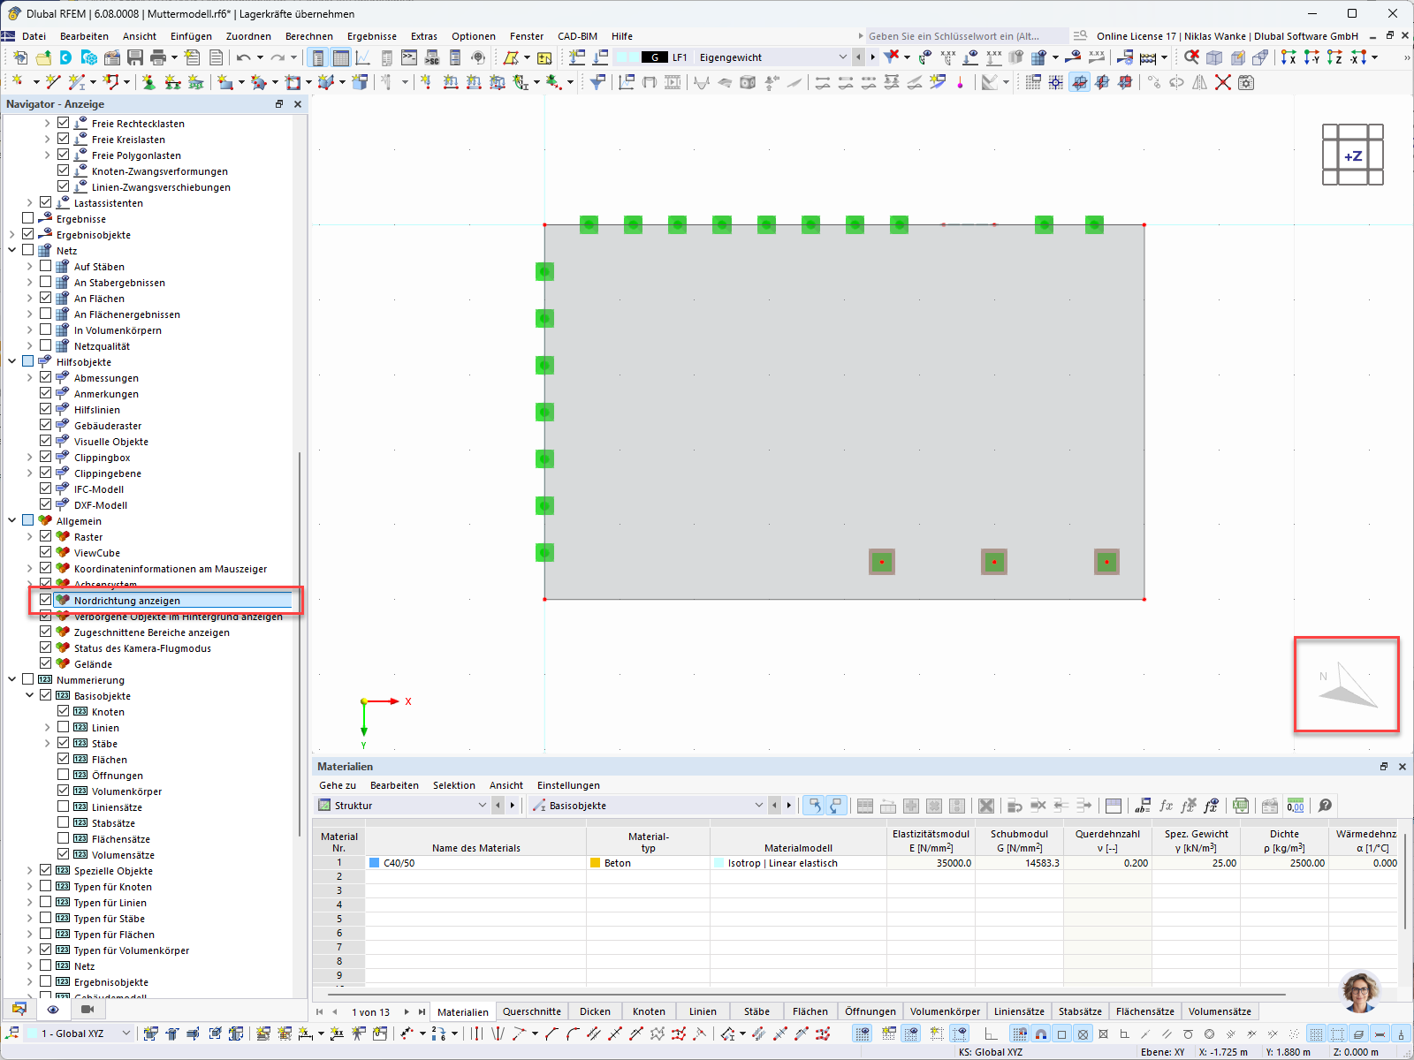Open the Struktur dropdown in Materialien panel

click(x=483, y=806)
